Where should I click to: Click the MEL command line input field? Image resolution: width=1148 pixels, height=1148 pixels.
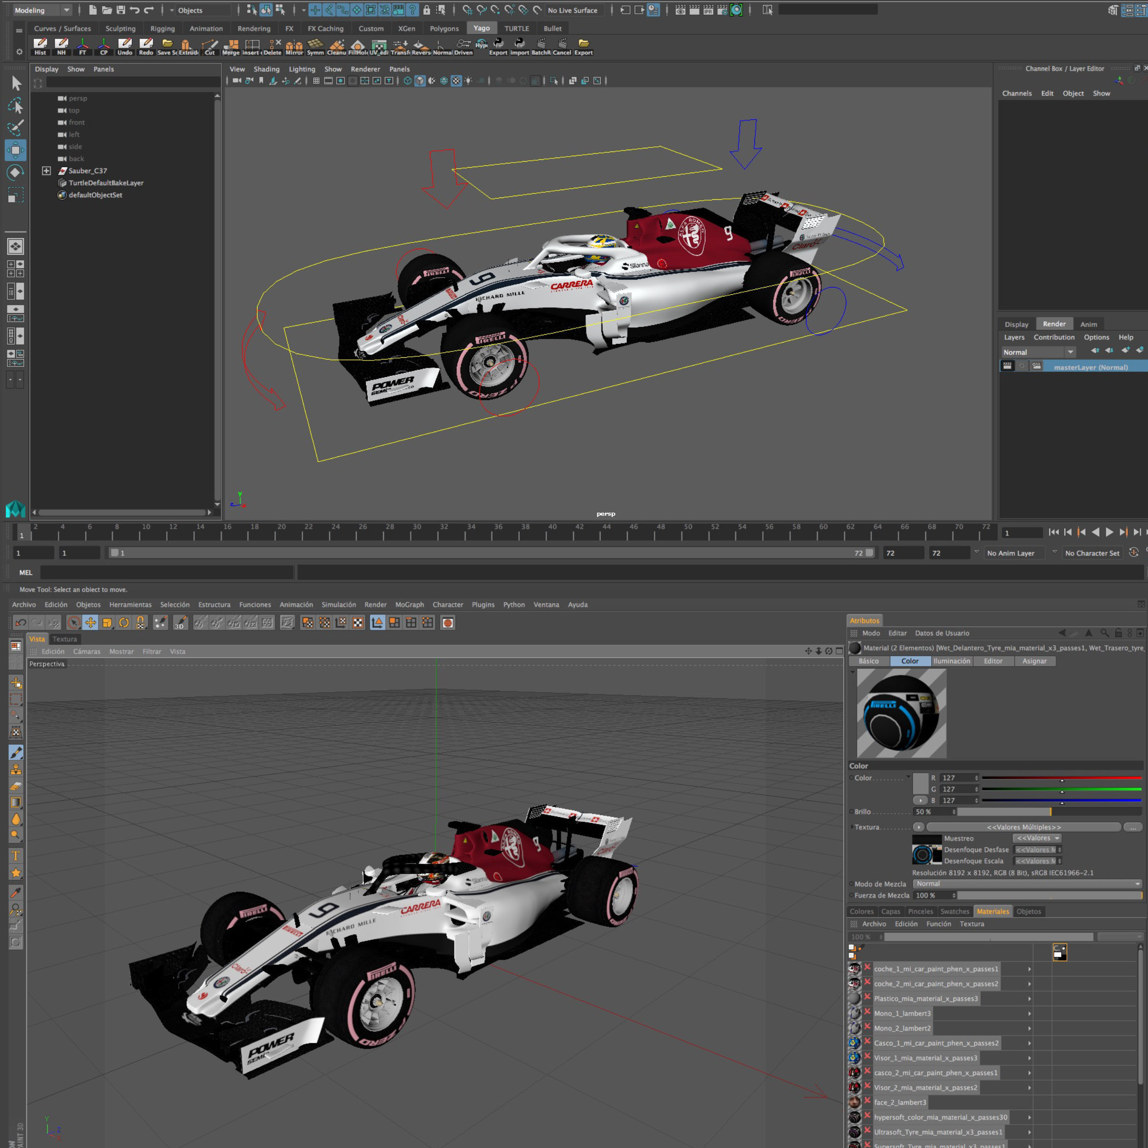[x=167, y=572]
